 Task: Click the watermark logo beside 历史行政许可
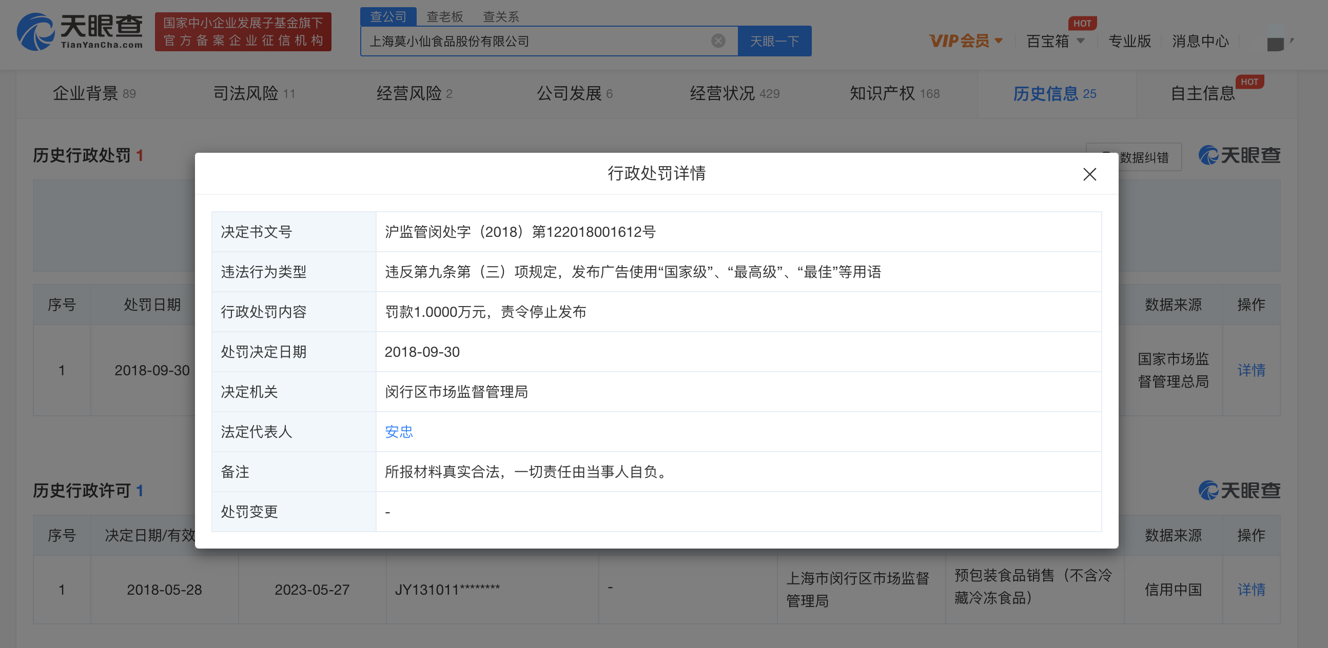[1239, 490]
